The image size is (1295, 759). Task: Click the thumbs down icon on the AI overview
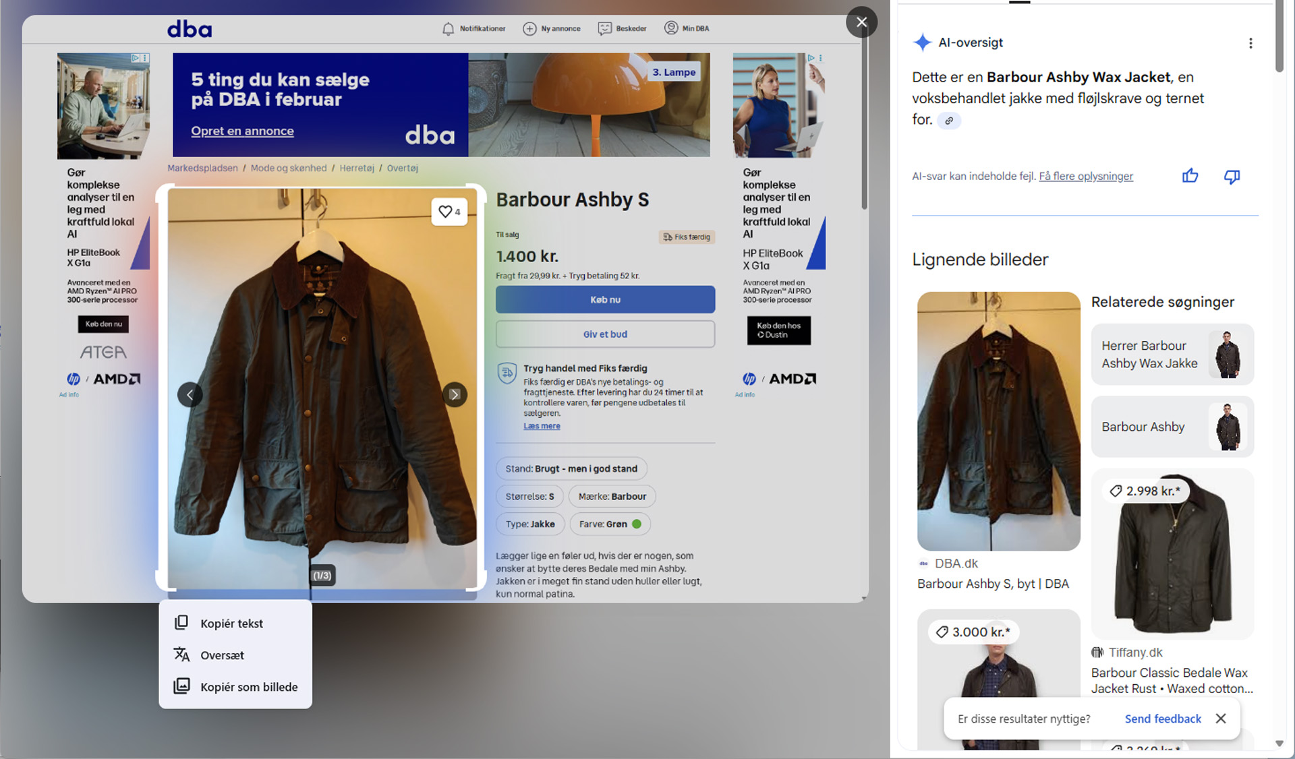(x=1232, y=176)
